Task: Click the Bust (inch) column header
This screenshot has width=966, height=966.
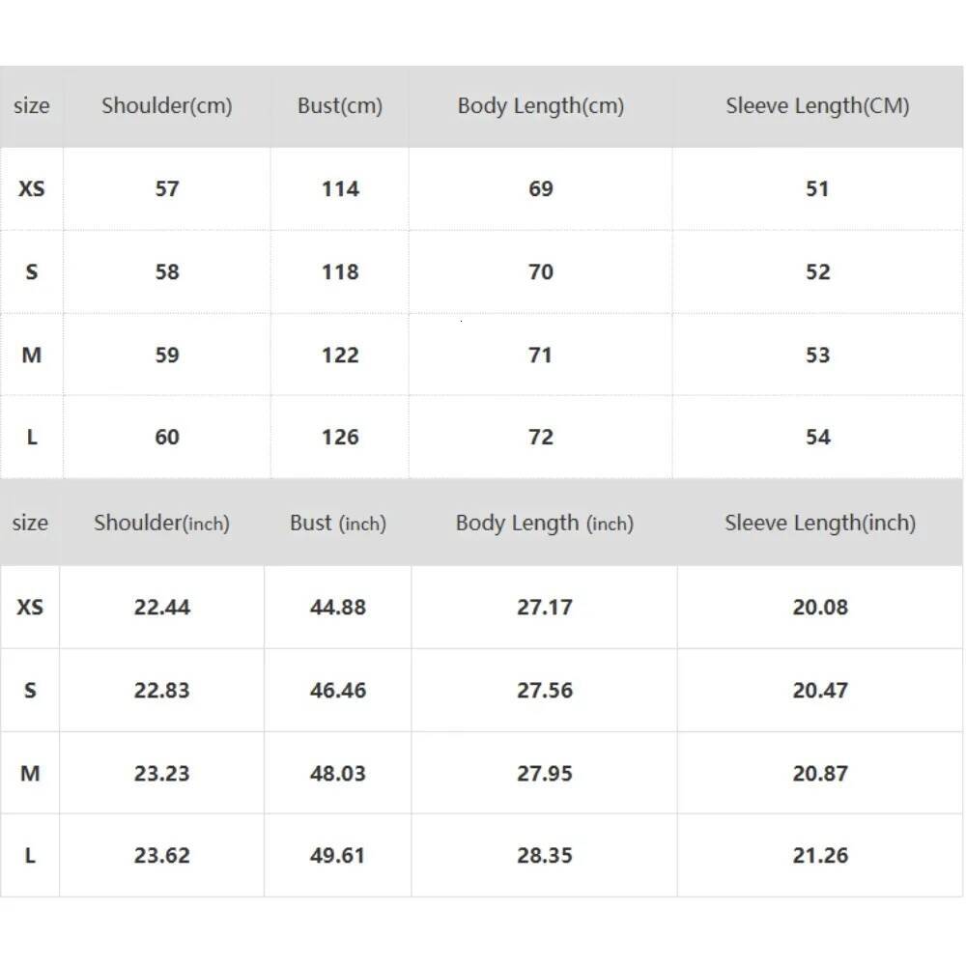Action: point(338,524)
